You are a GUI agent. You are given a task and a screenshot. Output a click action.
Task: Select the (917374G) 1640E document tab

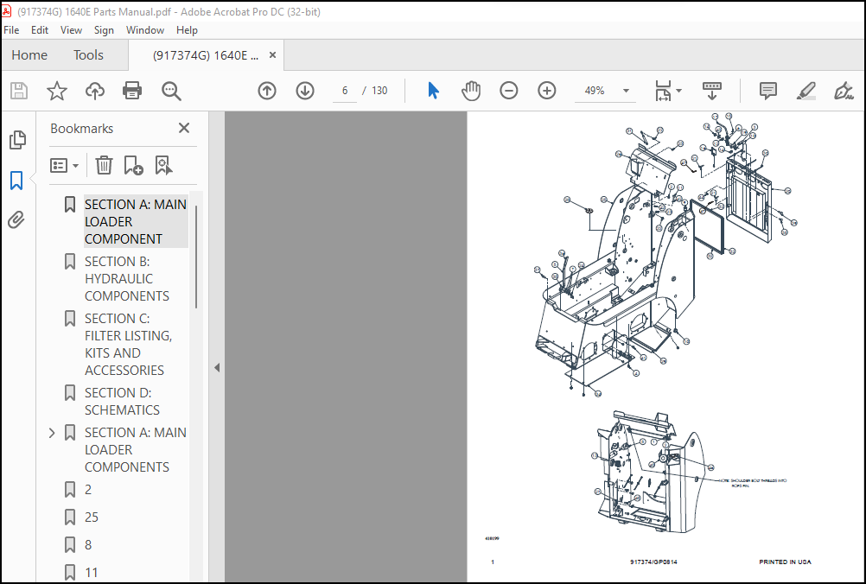click(206, 55)
